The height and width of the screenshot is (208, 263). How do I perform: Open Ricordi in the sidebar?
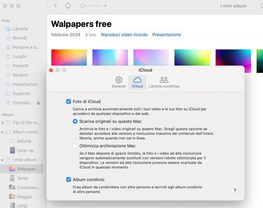tap(19, 38)
